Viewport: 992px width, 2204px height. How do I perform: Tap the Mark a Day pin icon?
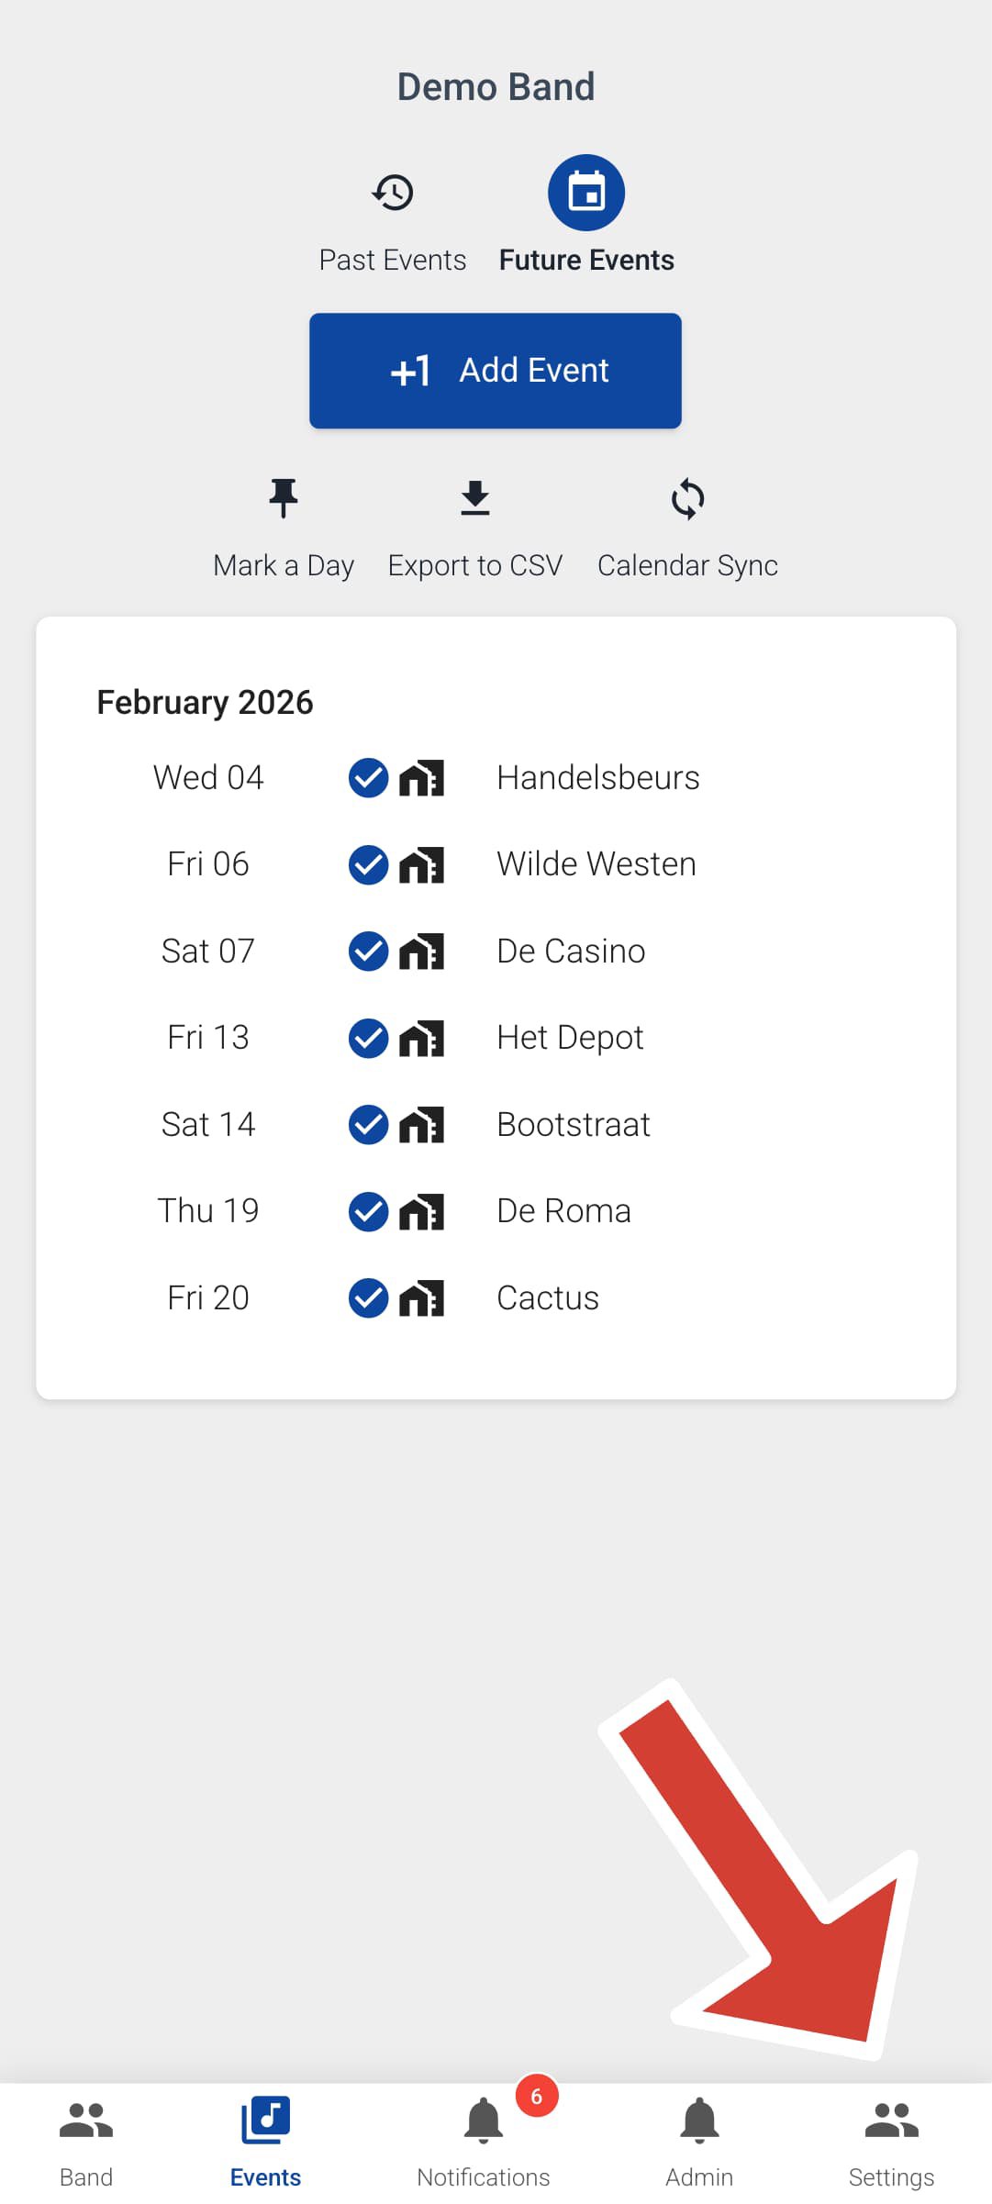284,499
